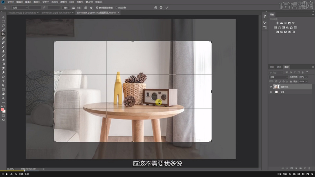Toggle the delete cropped pixels checkbox
The image size is (315, 177).
tap(97, 8)
